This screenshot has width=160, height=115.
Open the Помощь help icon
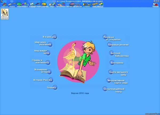point(155,5)
